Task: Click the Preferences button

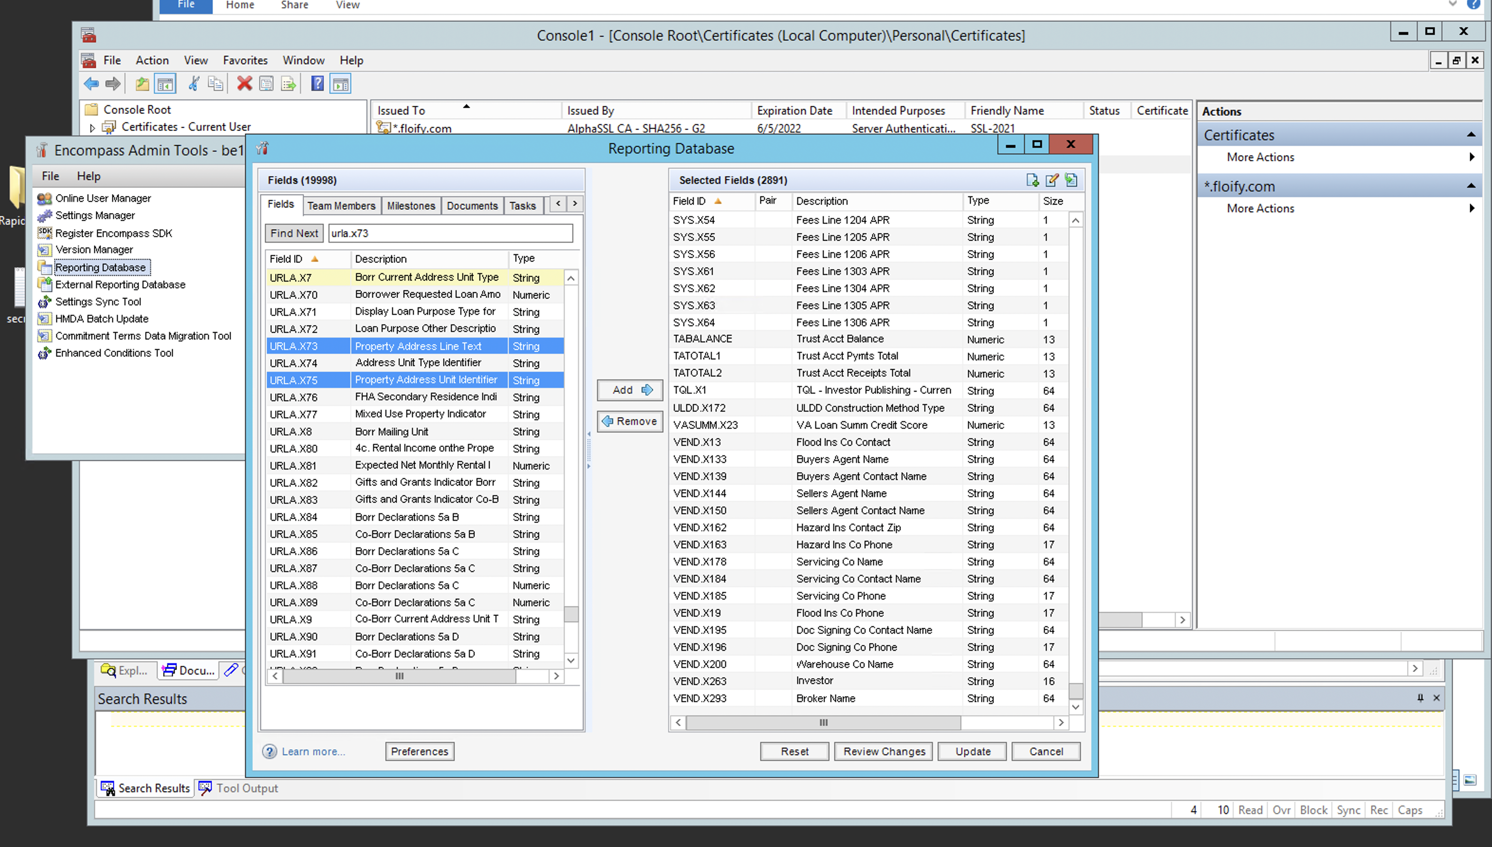Action: (x=420, y=752)
